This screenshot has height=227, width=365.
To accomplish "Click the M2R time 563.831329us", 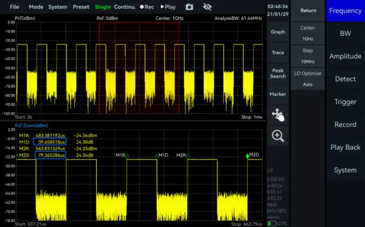I will [50, 148].
